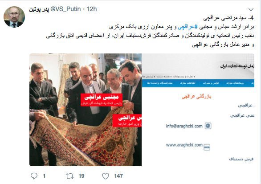Like the tweet with heart icon
Viewport: 261px width, 184px height.
106,176
